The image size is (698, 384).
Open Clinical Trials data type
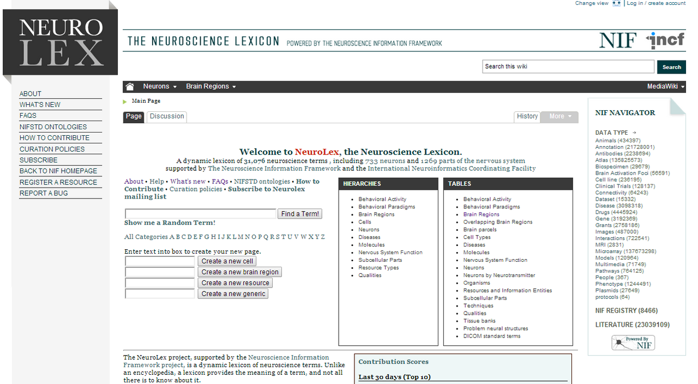point(625,187)
